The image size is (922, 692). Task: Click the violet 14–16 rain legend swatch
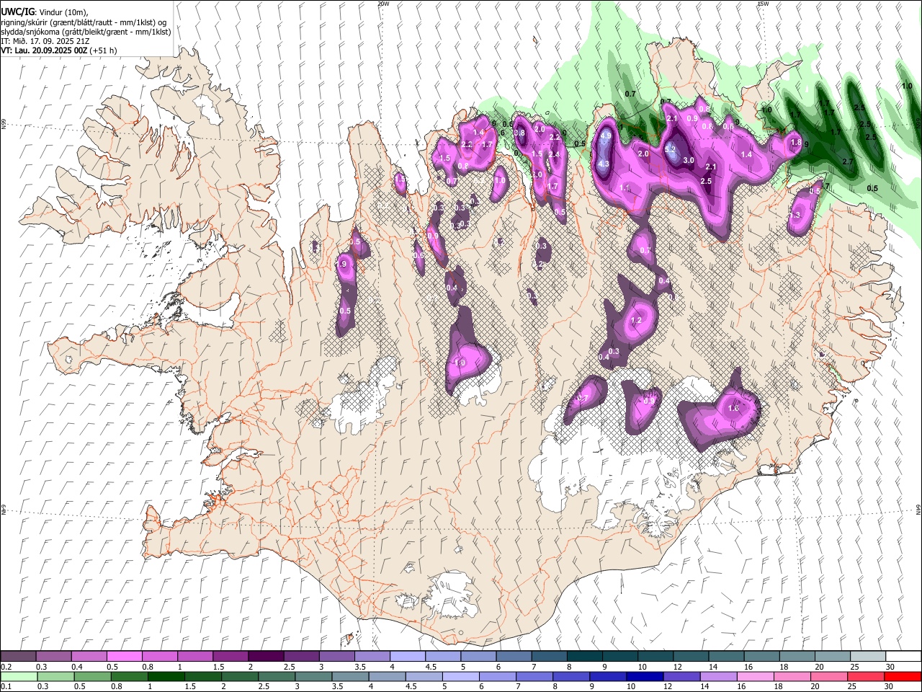(718, 677)
